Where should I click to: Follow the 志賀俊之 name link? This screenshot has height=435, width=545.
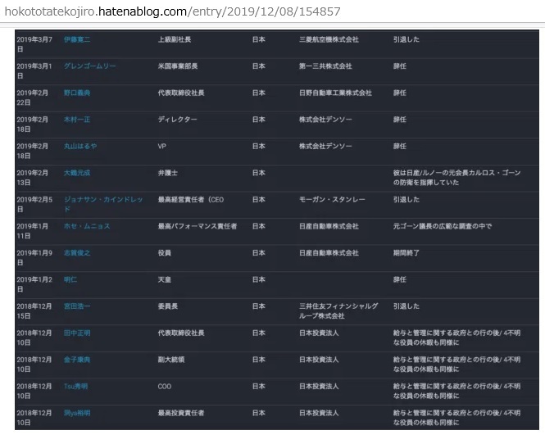[77, 253]
